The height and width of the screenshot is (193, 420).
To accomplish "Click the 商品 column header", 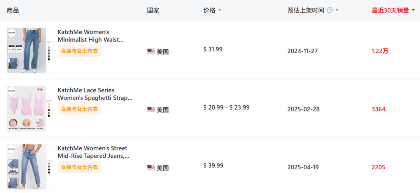I will [x=13, y=10].
